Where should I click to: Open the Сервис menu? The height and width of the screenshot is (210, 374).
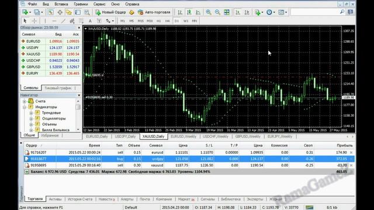coord(99,4)
